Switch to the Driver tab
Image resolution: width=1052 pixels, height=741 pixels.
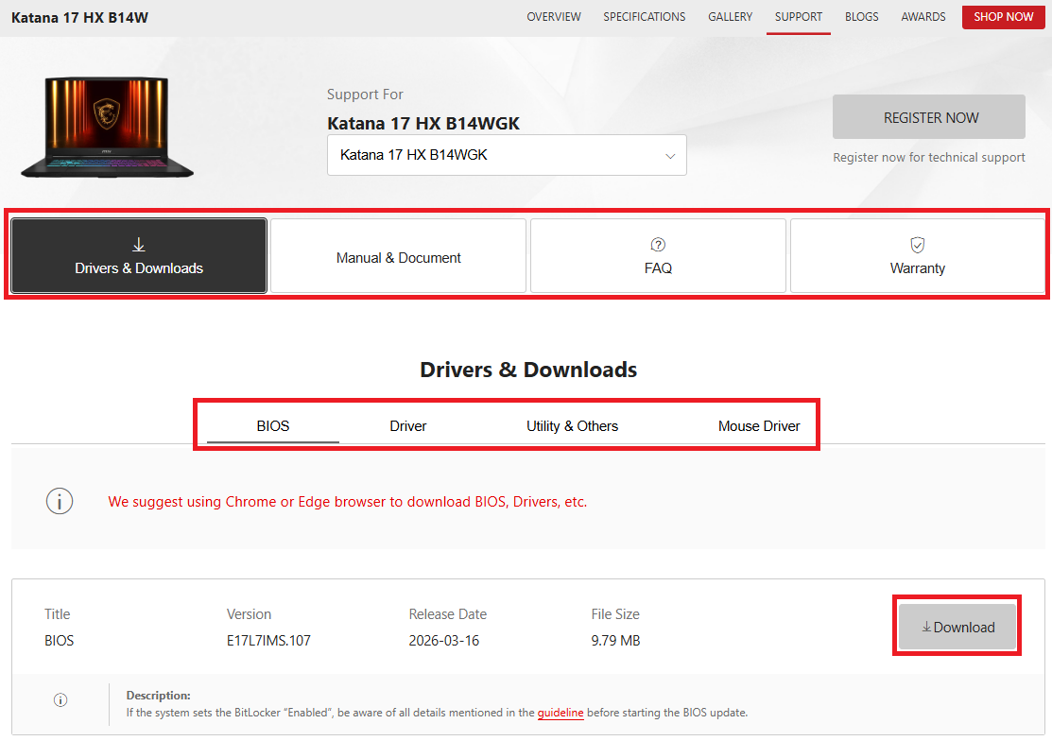408,426
